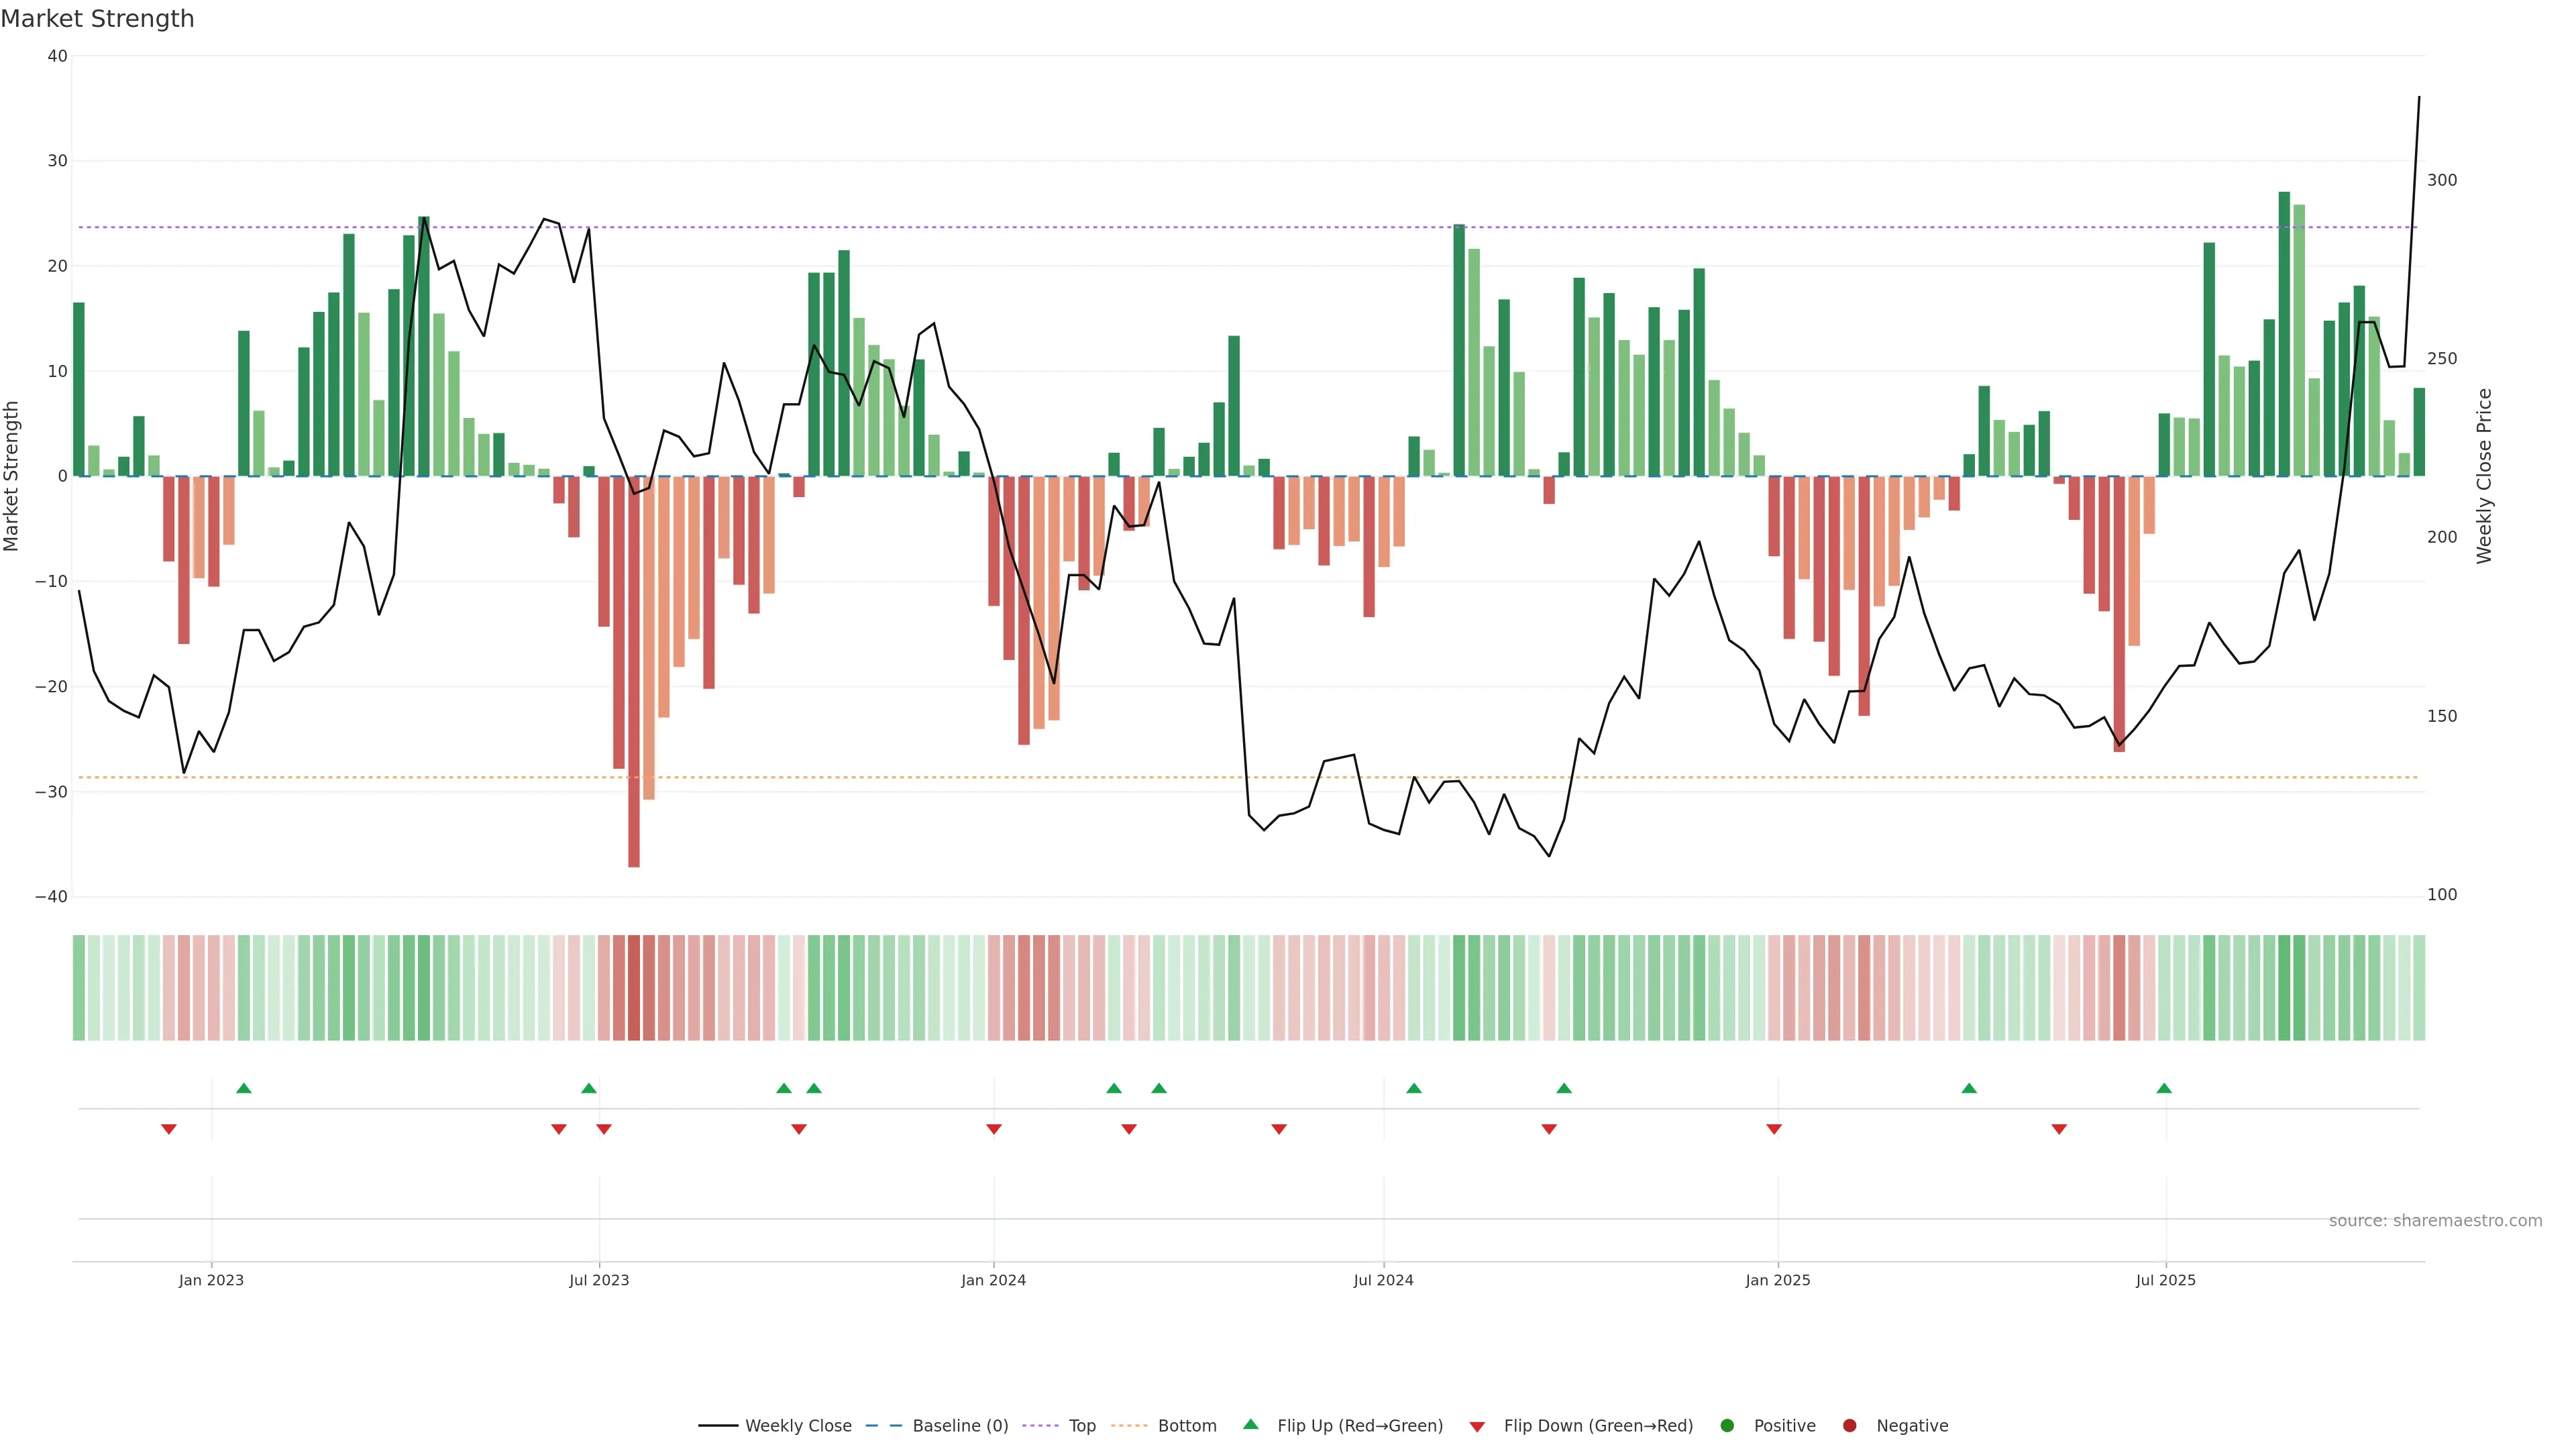Click Flip Up green triangle legend icon
Screen dimensions: 2576x1449
tap(1250, 1424)
